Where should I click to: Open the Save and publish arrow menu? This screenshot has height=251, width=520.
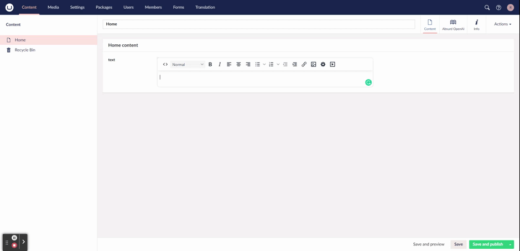pyautogui.click(x=510, y=244)
